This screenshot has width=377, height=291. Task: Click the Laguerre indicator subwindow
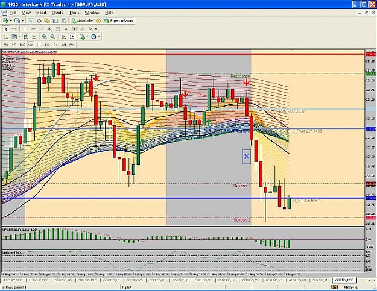(x=183, y=261)
